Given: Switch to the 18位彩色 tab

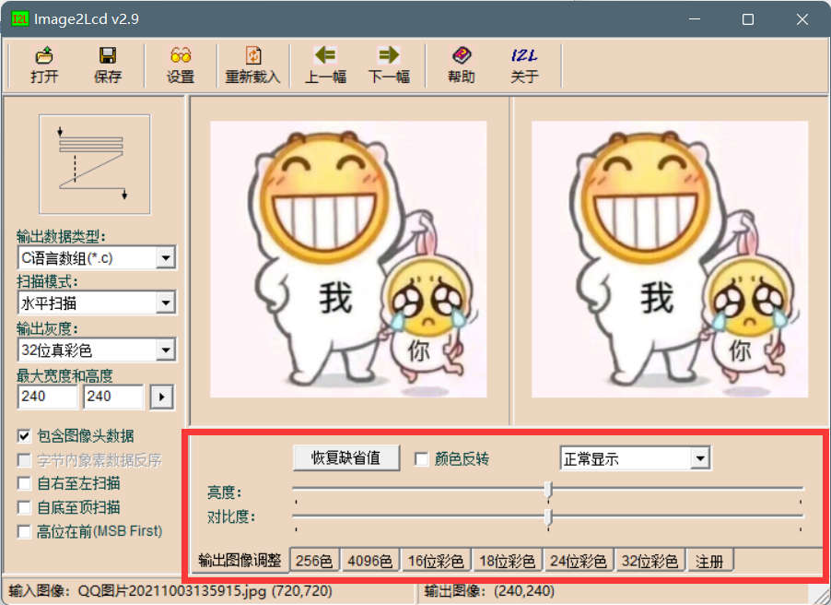Looking at the screenshot, I should click(x=508, y=561).
